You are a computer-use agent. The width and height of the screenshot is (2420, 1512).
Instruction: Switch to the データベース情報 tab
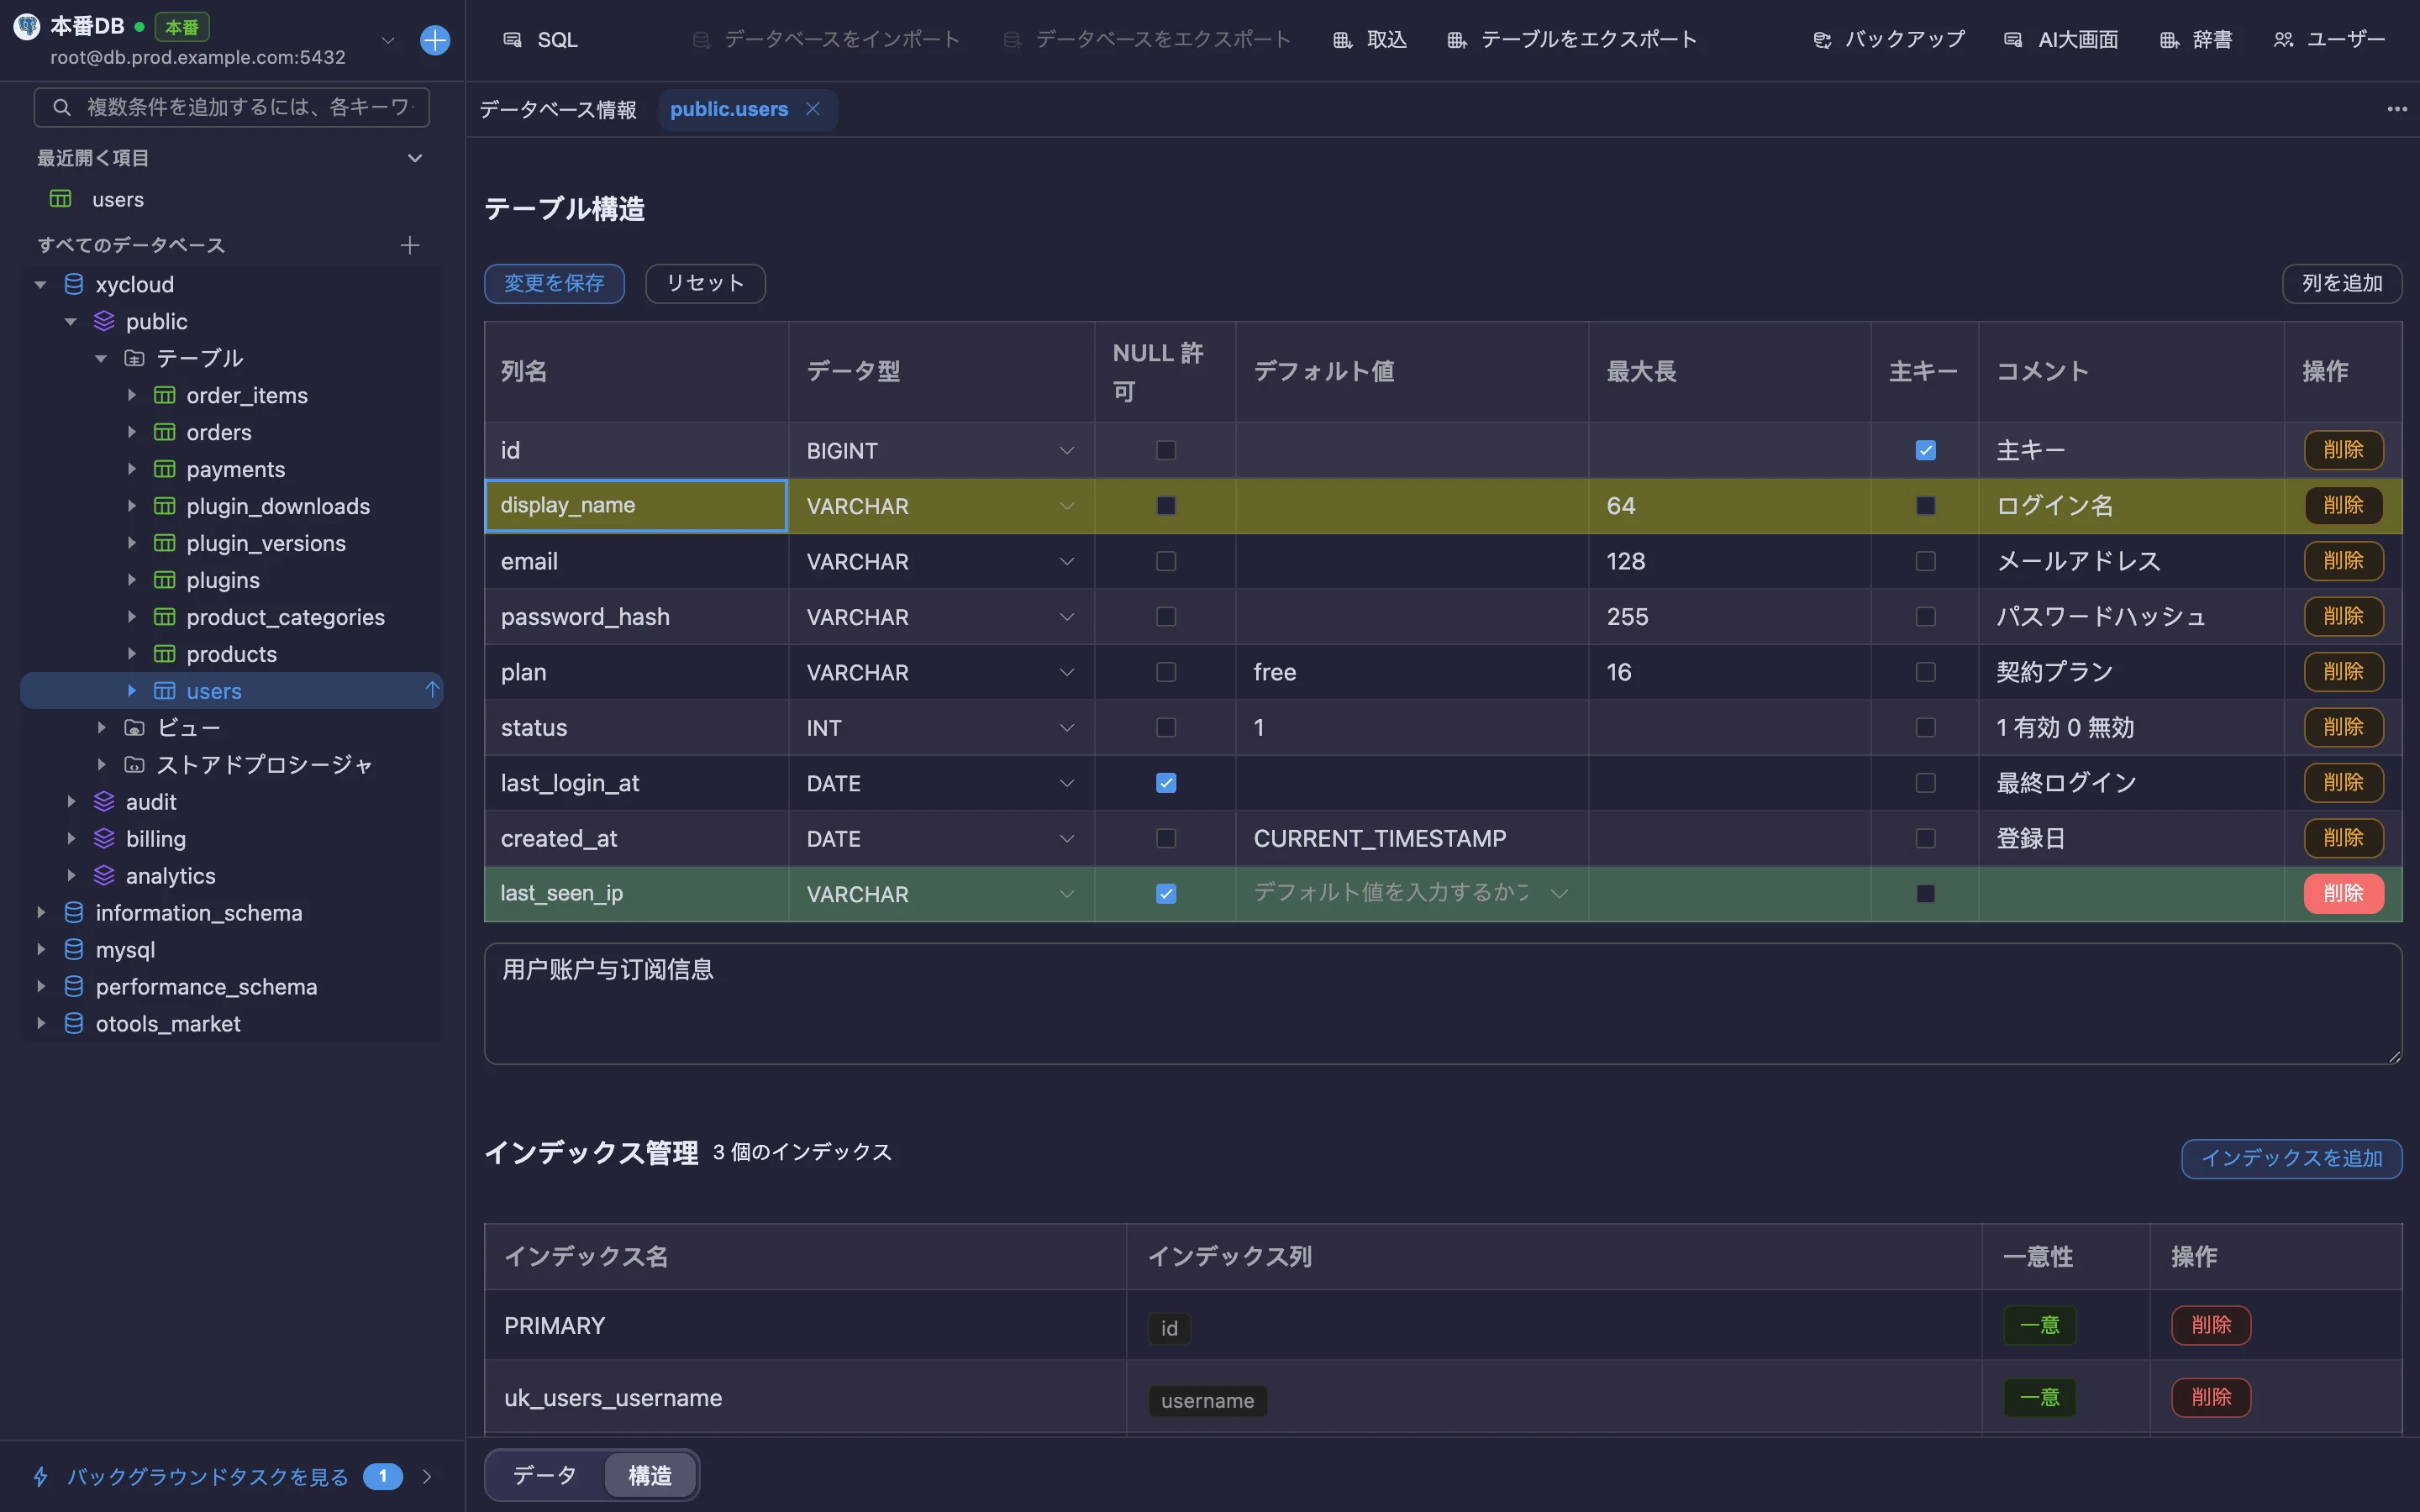[558, 109]
